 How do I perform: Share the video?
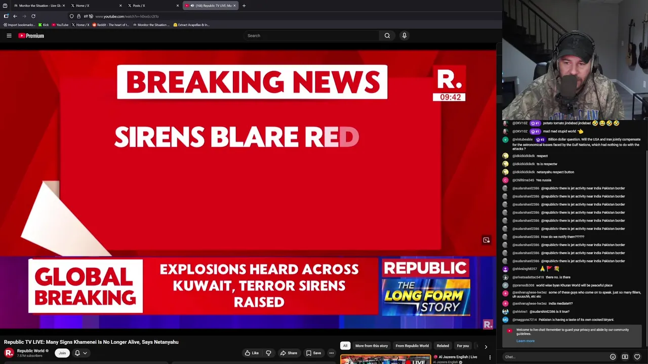tap(288, 353)
